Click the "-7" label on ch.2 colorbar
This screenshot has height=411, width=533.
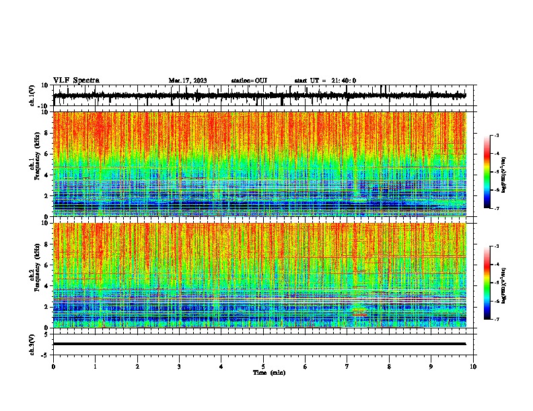pyautogui.click(x=497, y=319)
